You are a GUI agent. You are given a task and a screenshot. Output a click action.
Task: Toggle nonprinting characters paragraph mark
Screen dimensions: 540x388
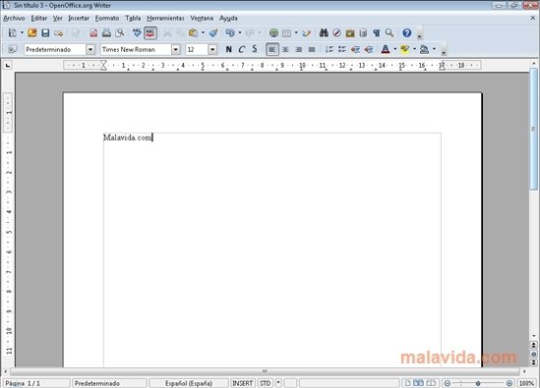(x=377, y=33)
